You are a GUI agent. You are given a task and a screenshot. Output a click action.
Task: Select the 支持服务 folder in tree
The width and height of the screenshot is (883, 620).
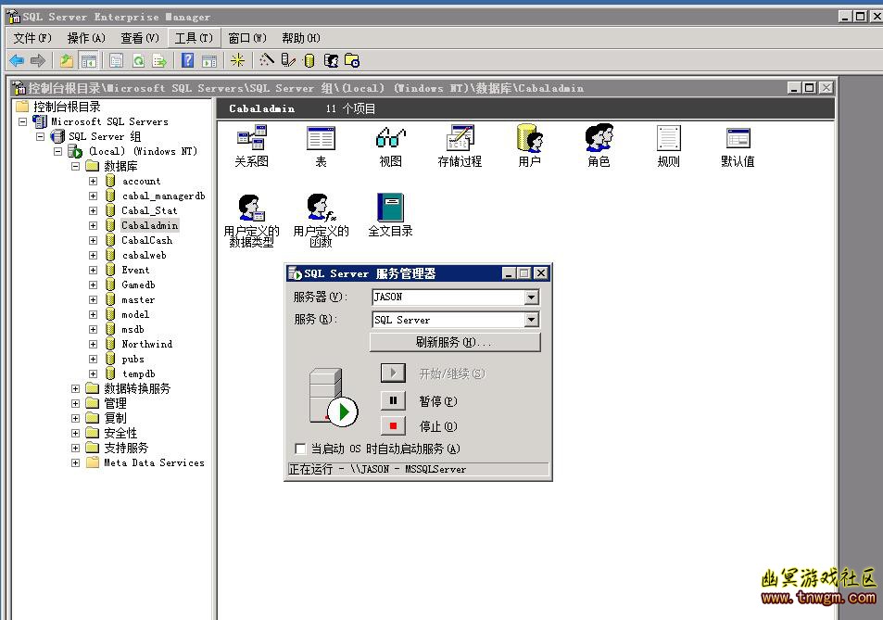[126, 449]
